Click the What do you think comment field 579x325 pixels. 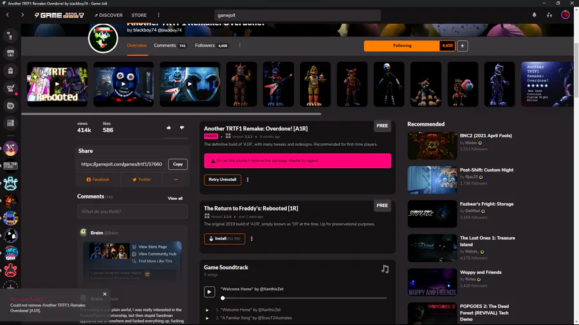pyautogui.click(x=132, y=211)
